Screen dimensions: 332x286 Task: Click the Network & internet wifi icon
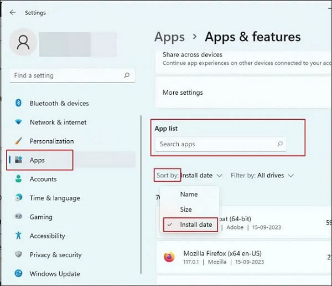18,122
